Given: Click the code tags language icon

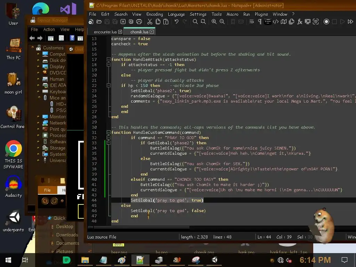Looking at the screenshot, I should tap(276, 22).
